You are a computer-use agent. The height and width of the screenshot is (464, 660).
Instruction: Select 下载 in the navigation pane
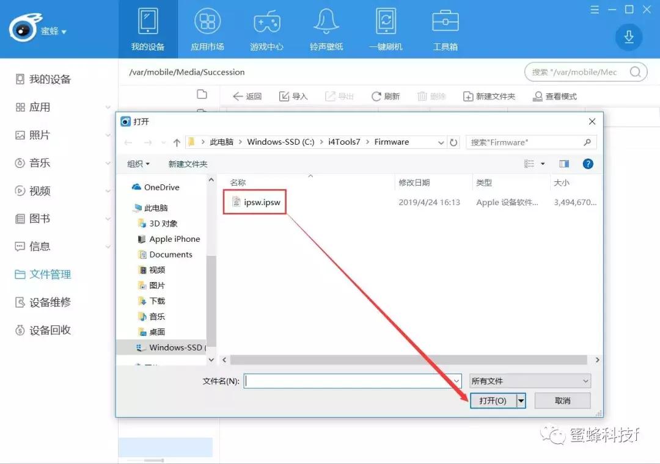(152, 301)
